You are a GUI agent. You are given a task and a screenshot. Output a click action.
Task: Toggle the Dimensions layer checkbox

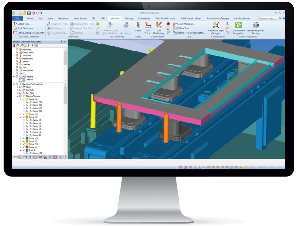point(17,59)
